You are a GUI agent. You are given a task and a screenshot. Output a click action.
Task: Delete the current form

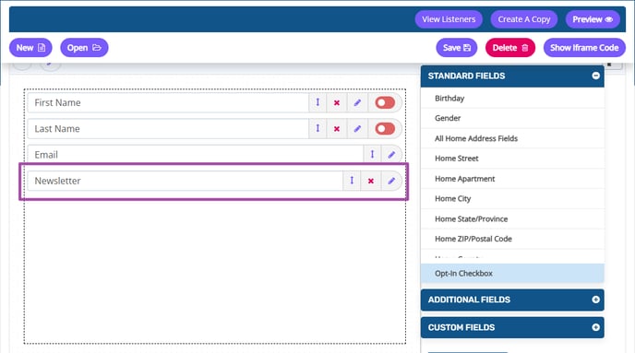click(510, 48)
